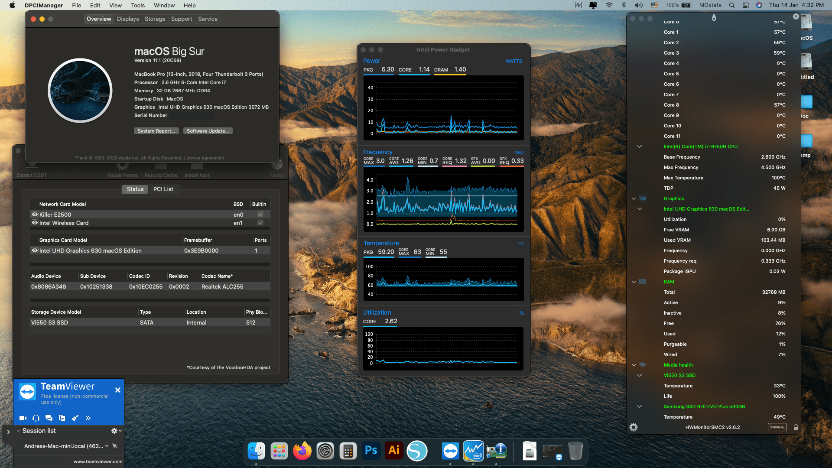Open DPCIManager File menu
The width and height of the screenshot is (832, 468).
click(x=77, y=5)
